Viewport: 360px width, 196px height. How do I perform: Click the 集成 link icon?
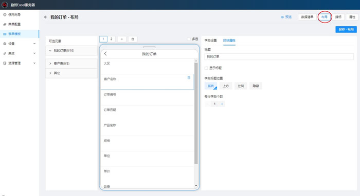5,53
